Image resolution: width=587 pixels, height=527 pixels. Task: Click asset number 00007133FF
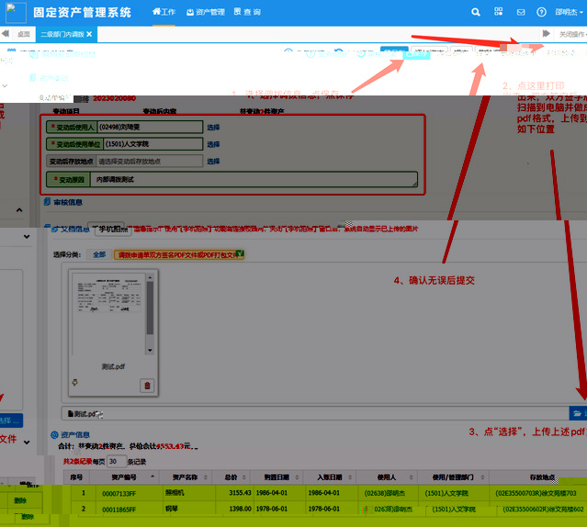119,493
